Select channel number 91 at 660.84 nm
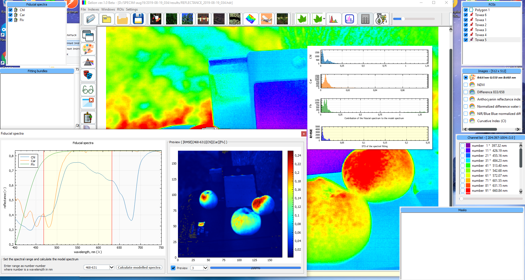Image resolution: width=525 pixels, height=280 pixels. (489, 191)
